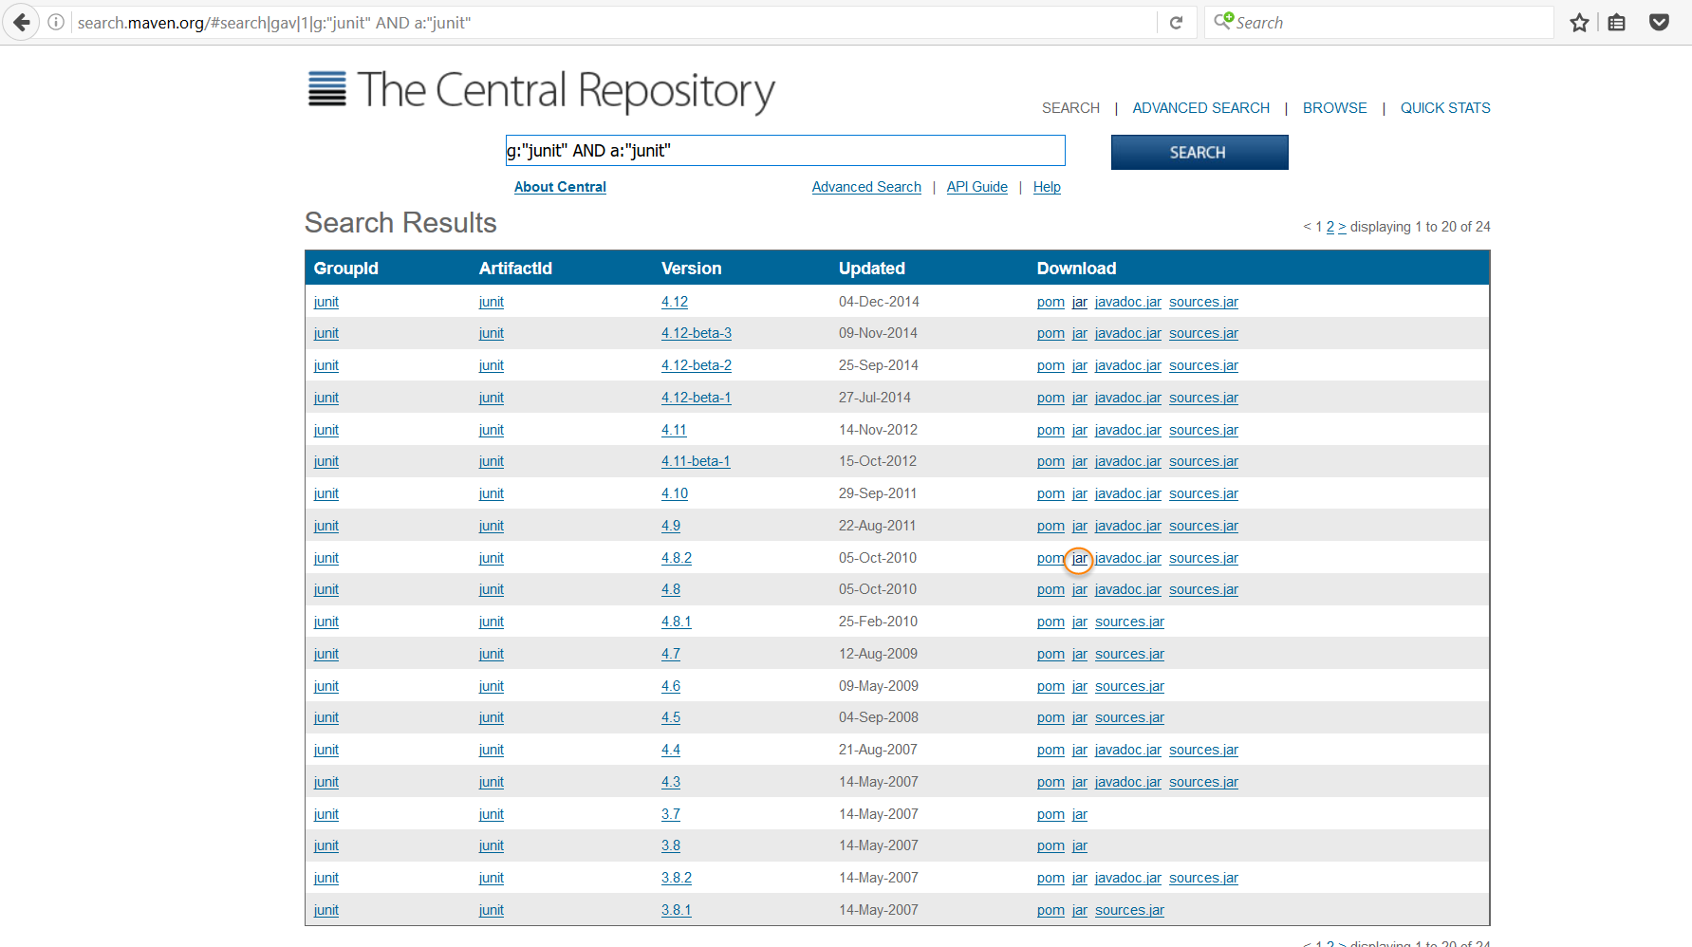
Task: Download pom for version 4.9
Action: tap(1051, 526)
